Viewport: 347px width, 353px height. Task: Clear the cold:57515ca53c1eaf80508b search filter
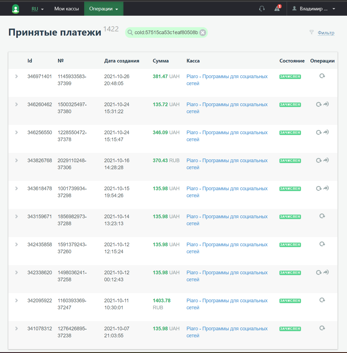[x=203, y=33]
